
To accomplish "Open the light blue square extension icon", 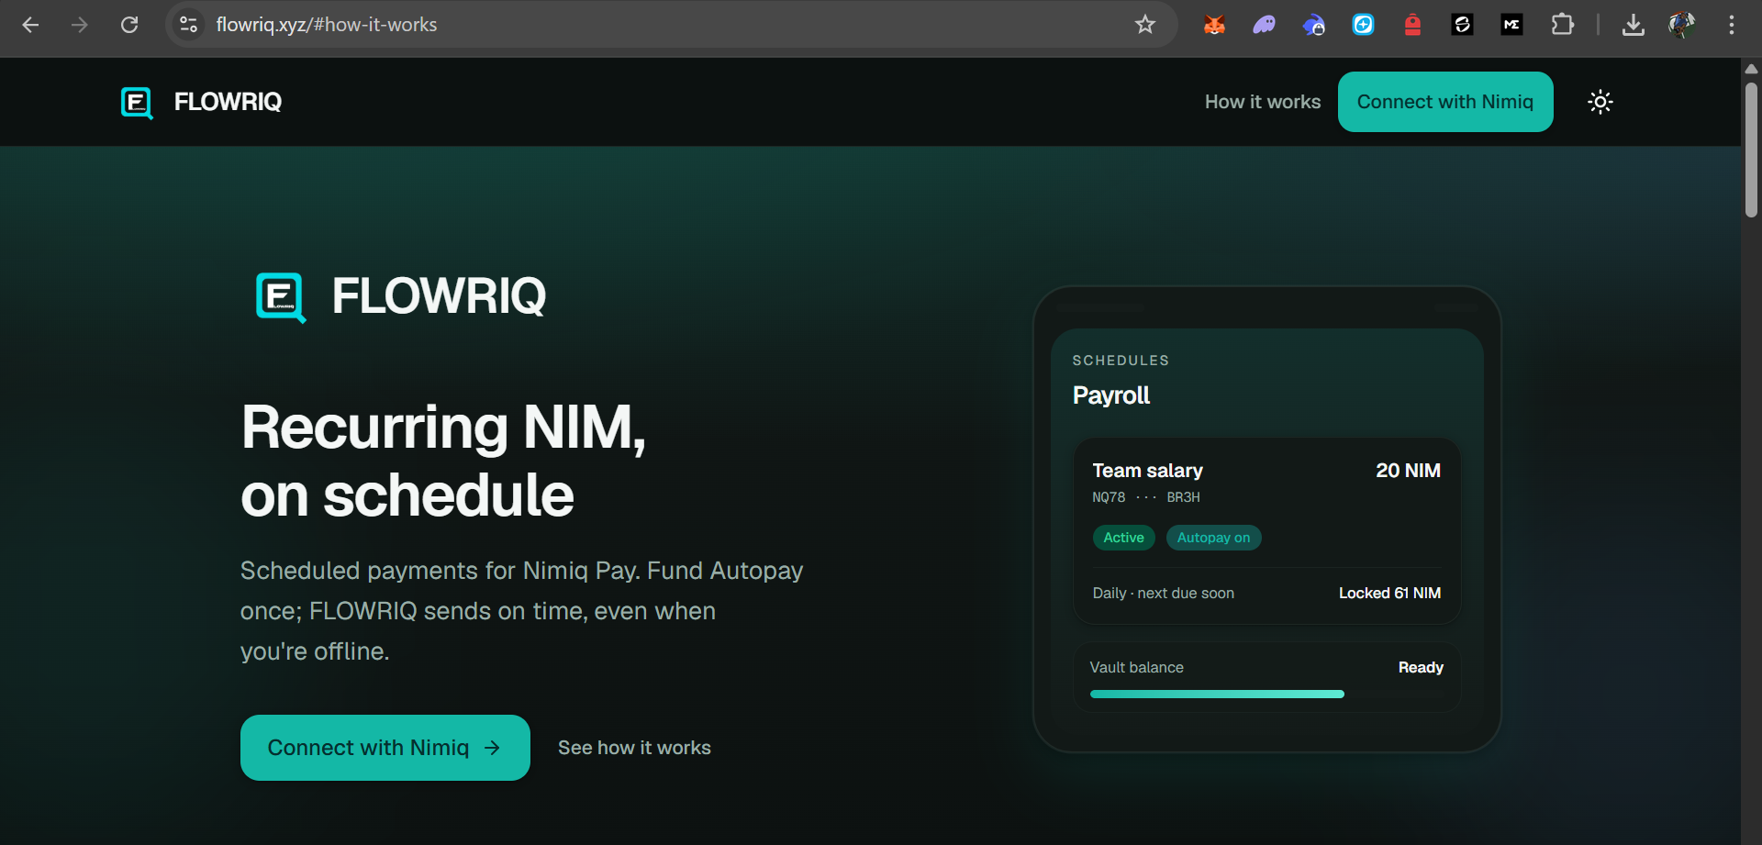I will [1363, 25].
